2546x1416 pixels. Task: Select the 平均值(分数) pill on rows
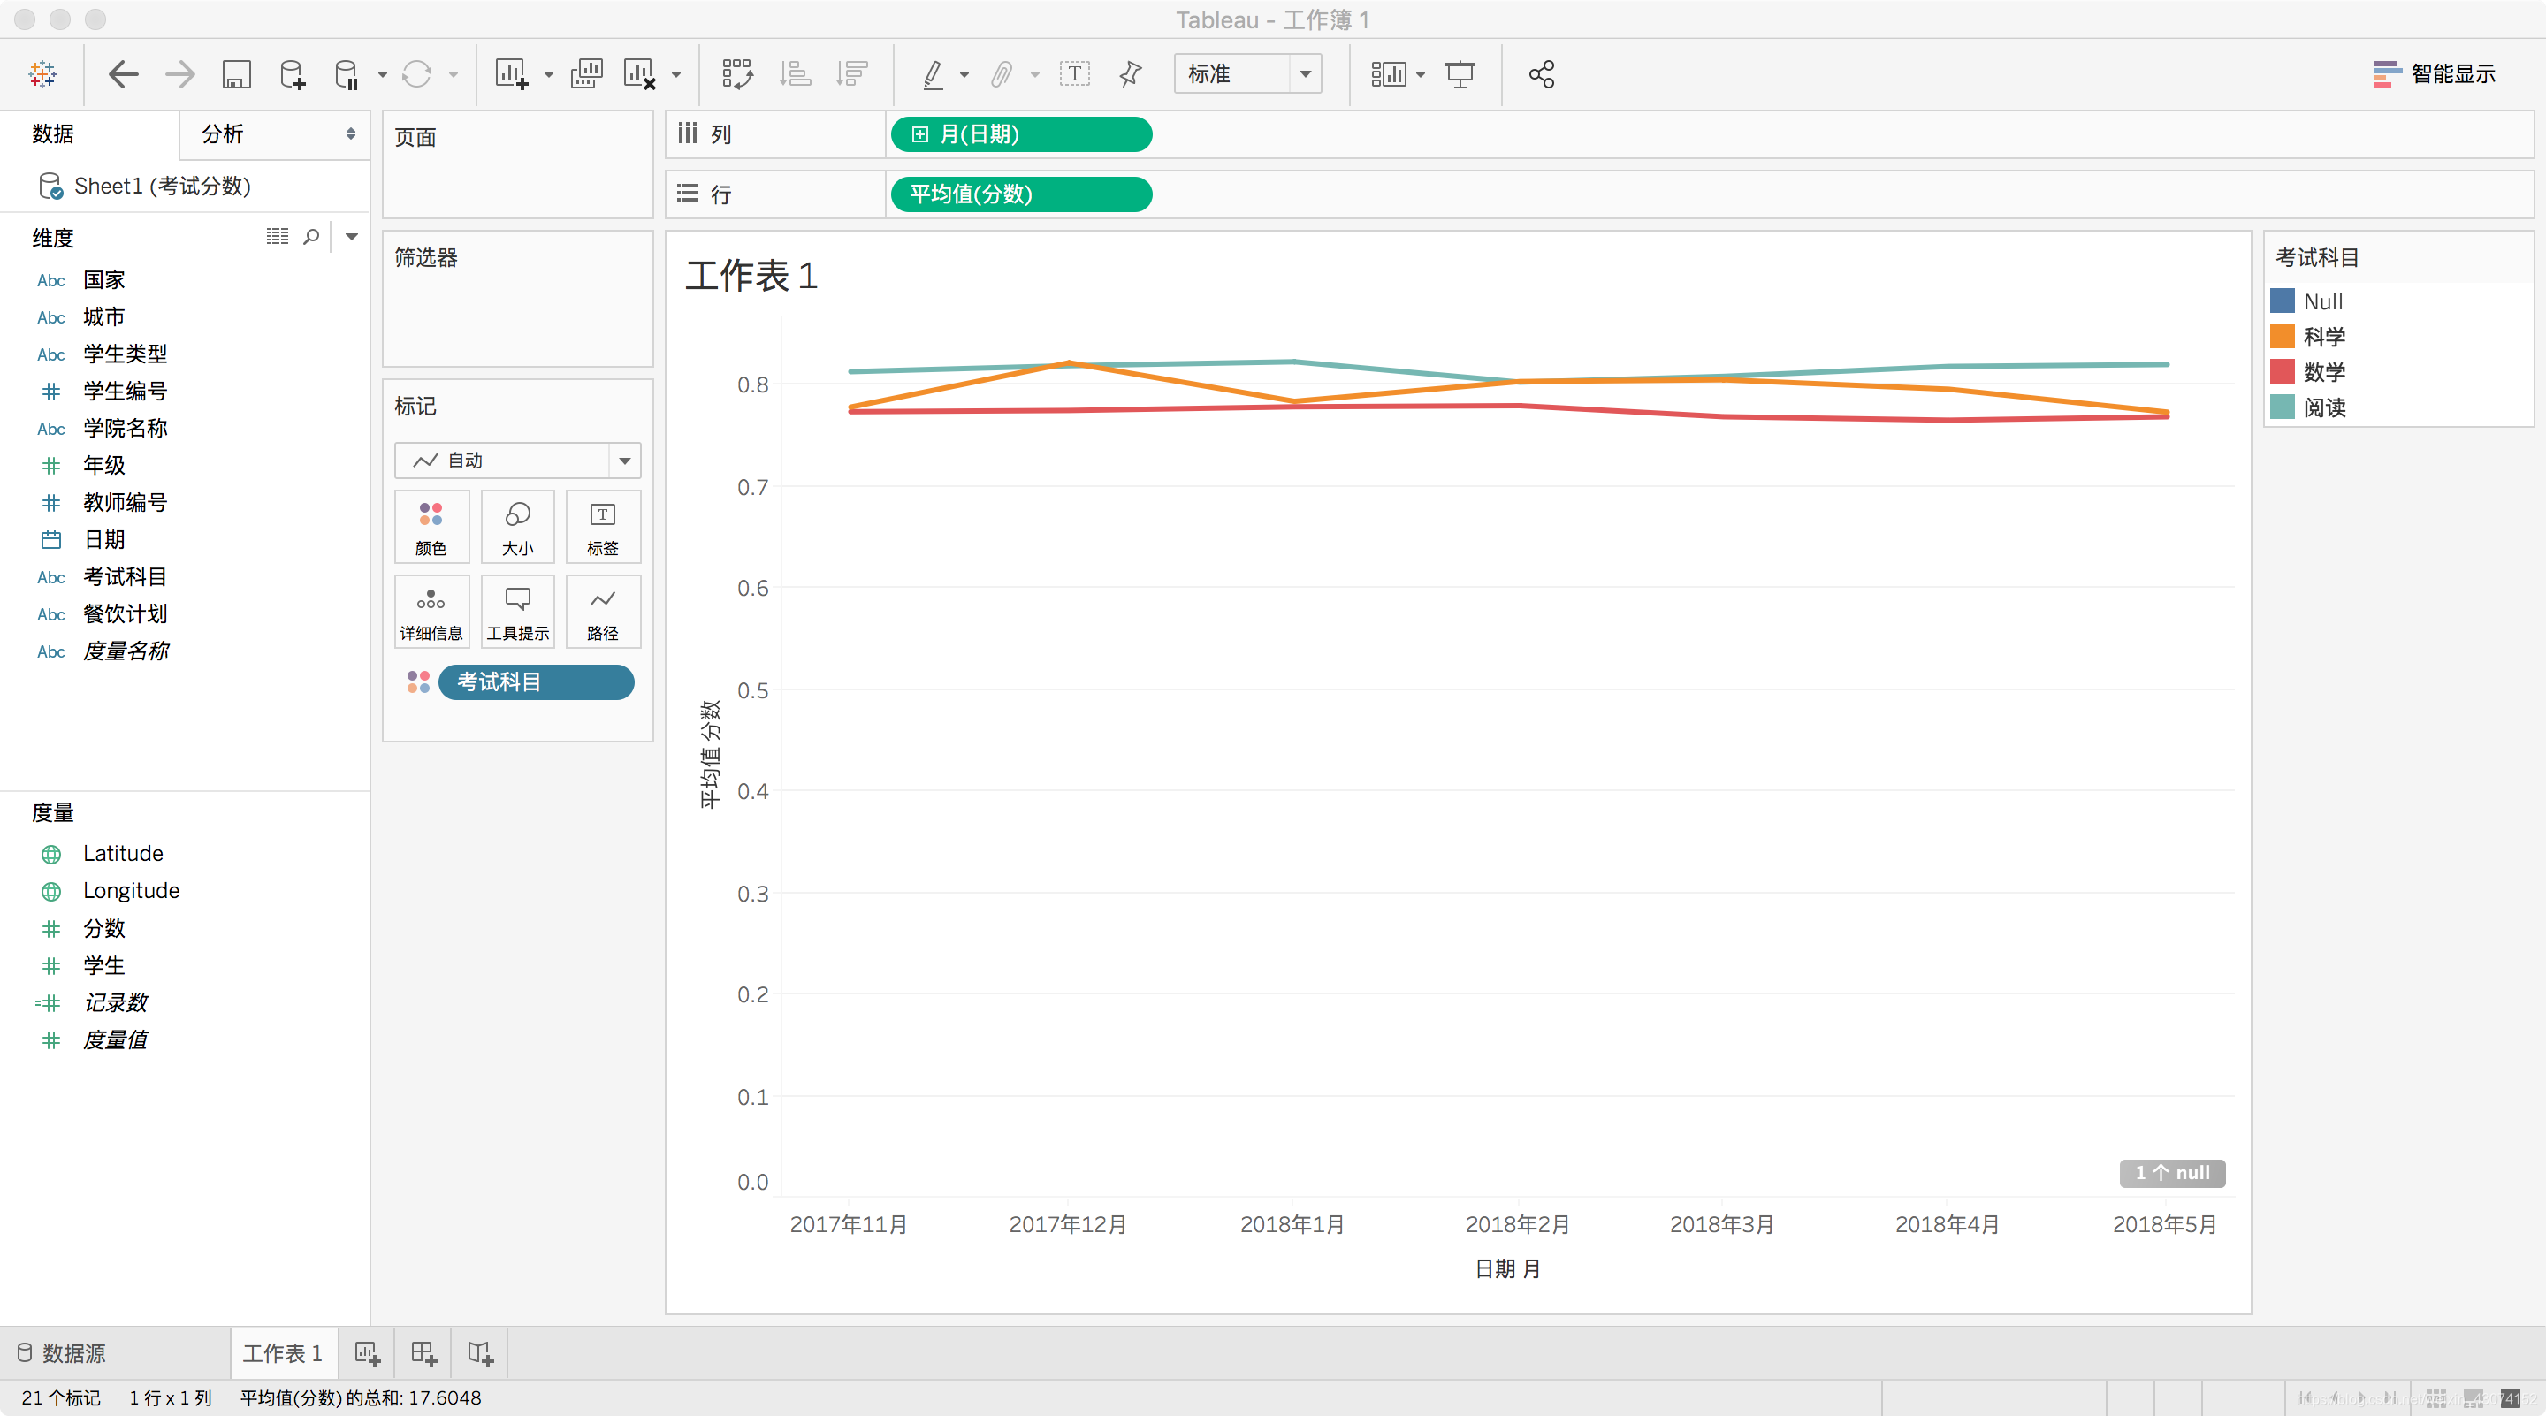1021,194
